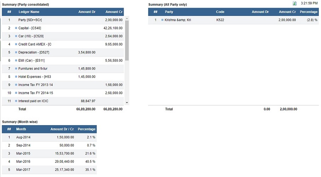The image size is (321, 177).
Task: Sort by Ledger Name column header
Action: pos(29,12)
